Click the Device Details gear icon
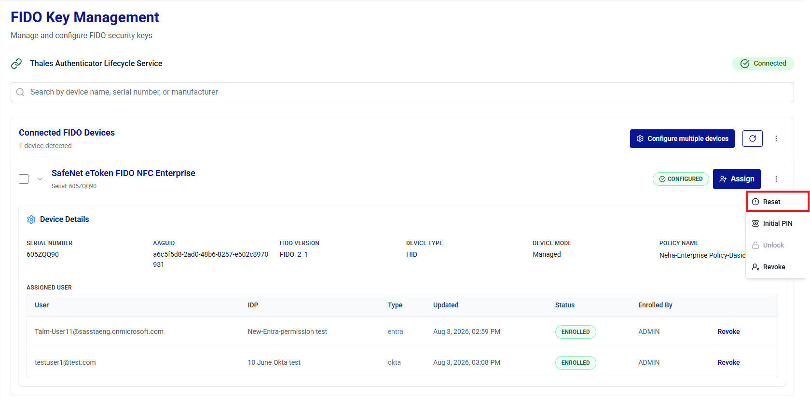The image size is (810, 400). click(31, 220)
